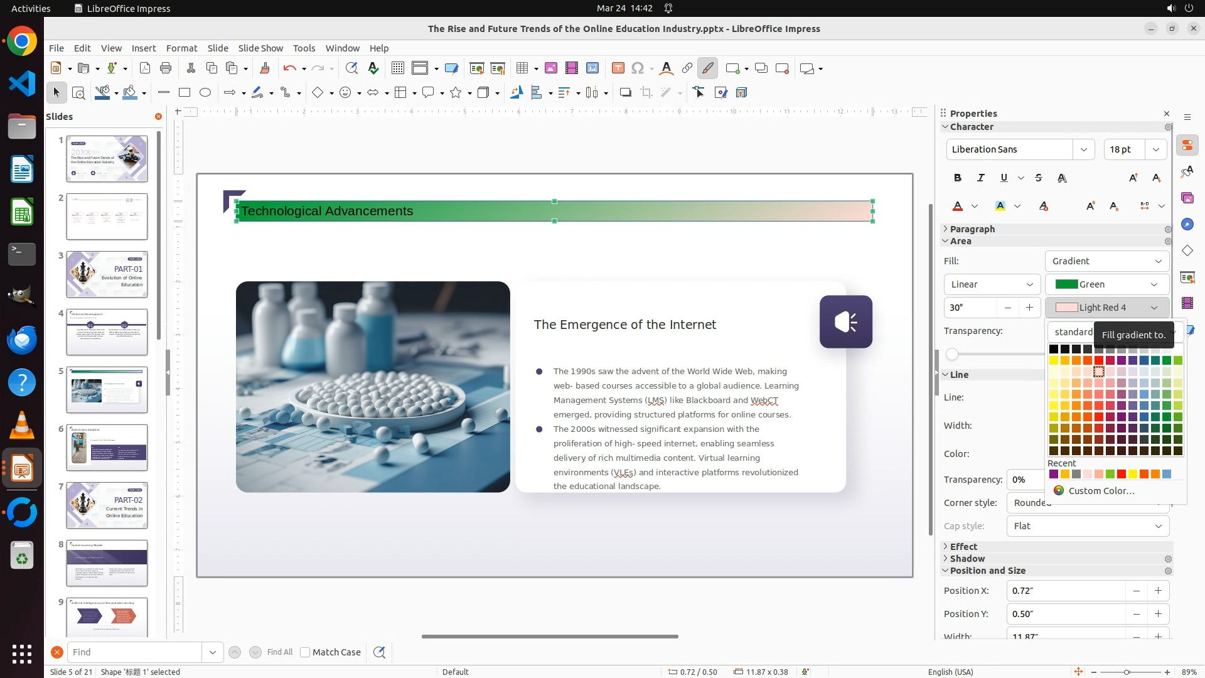Open the Gallery sidebar deck icon
This screenshot has height=678, width=1205.
tap(1187, 198)
